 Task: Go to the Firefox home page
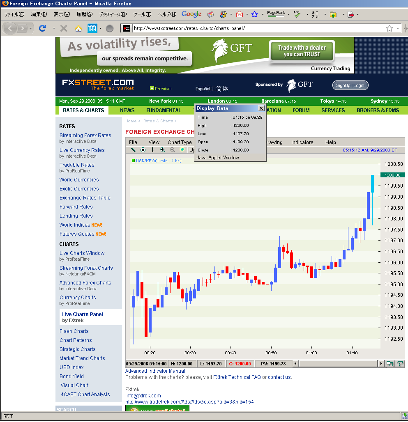tap(78, 28)
